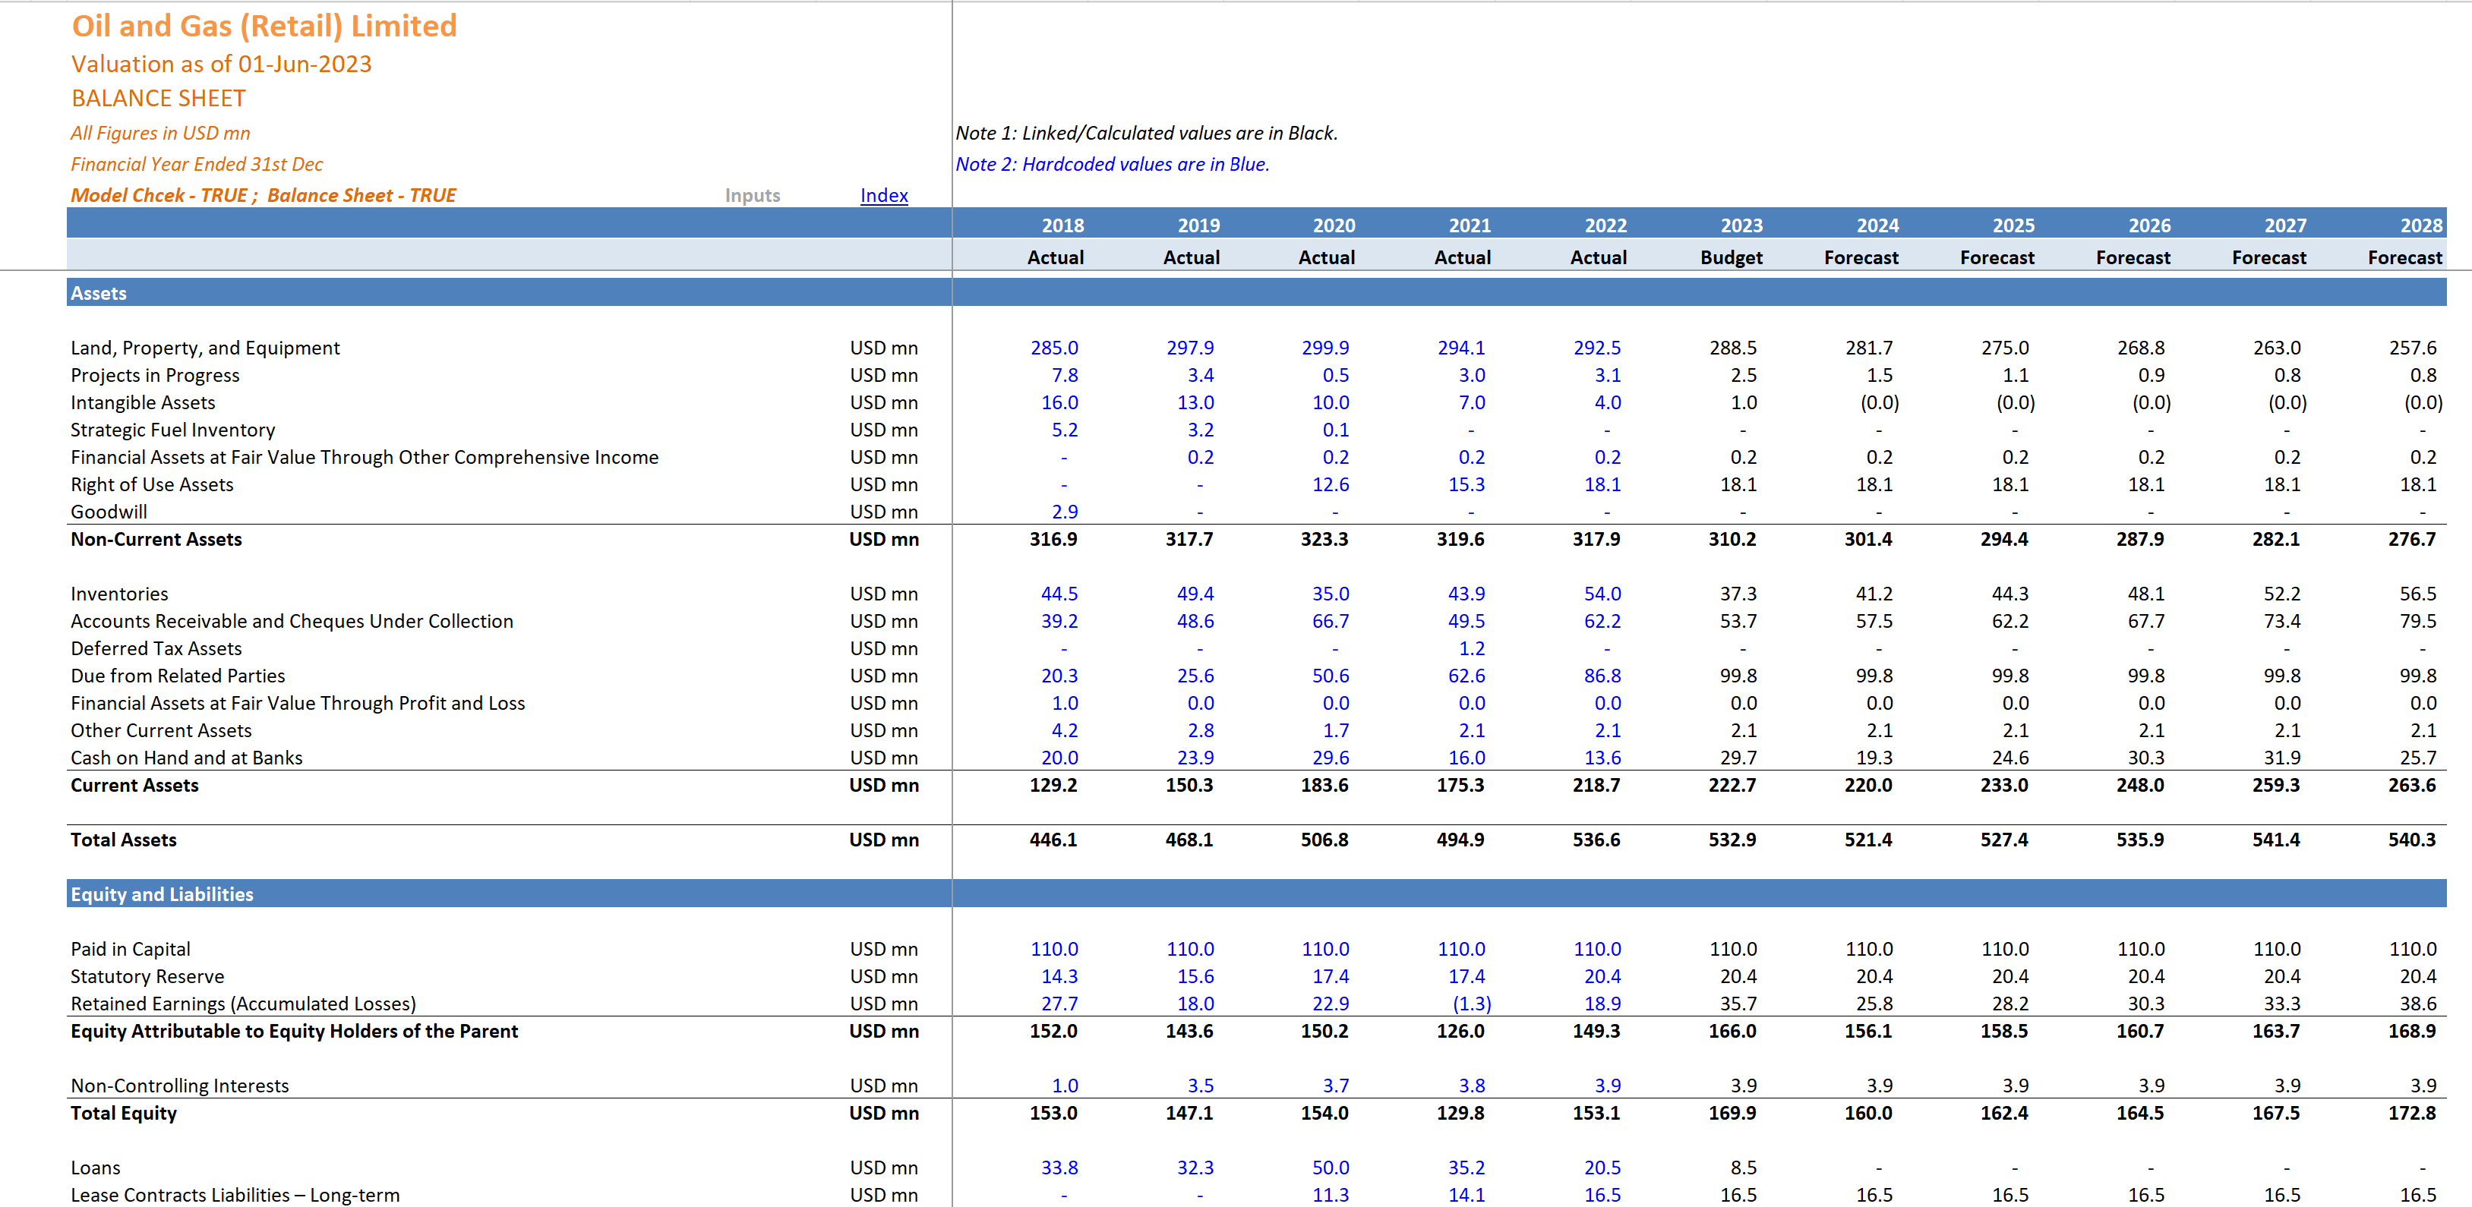Select the Total Equity row label

point(123,1113)
